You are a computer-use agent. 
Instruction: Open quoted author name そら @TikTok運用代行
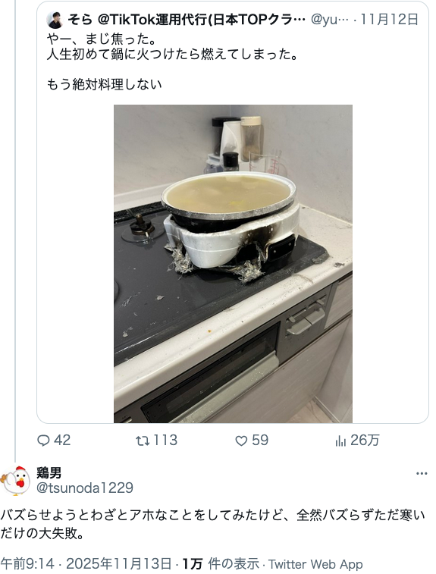[x=187, y=20]
